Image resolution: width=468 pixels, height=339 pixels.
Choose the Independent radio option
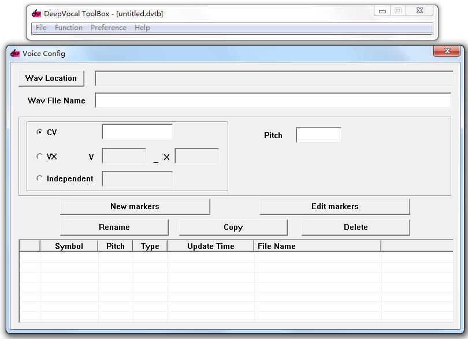[x=39, y=178]
